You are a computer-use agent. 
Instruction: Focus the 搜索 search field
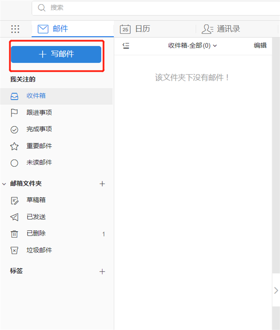(156, 8)
